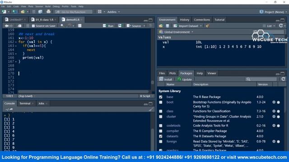Screen dimensions: 289x162
Task: Open the R Script file type dropdown
Action: click(x=146, y=96)
